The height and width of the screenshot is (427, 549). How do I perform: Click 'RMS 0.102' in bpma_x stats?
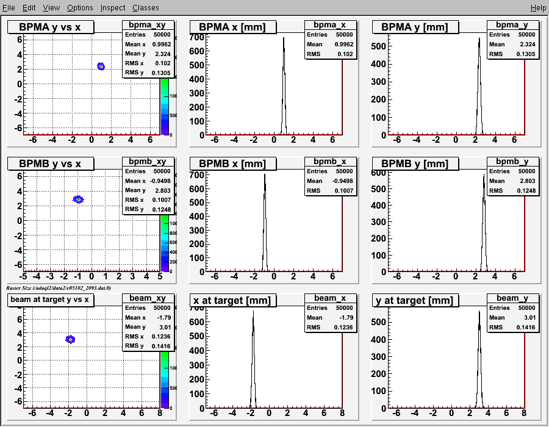click(x=331, y=54)
